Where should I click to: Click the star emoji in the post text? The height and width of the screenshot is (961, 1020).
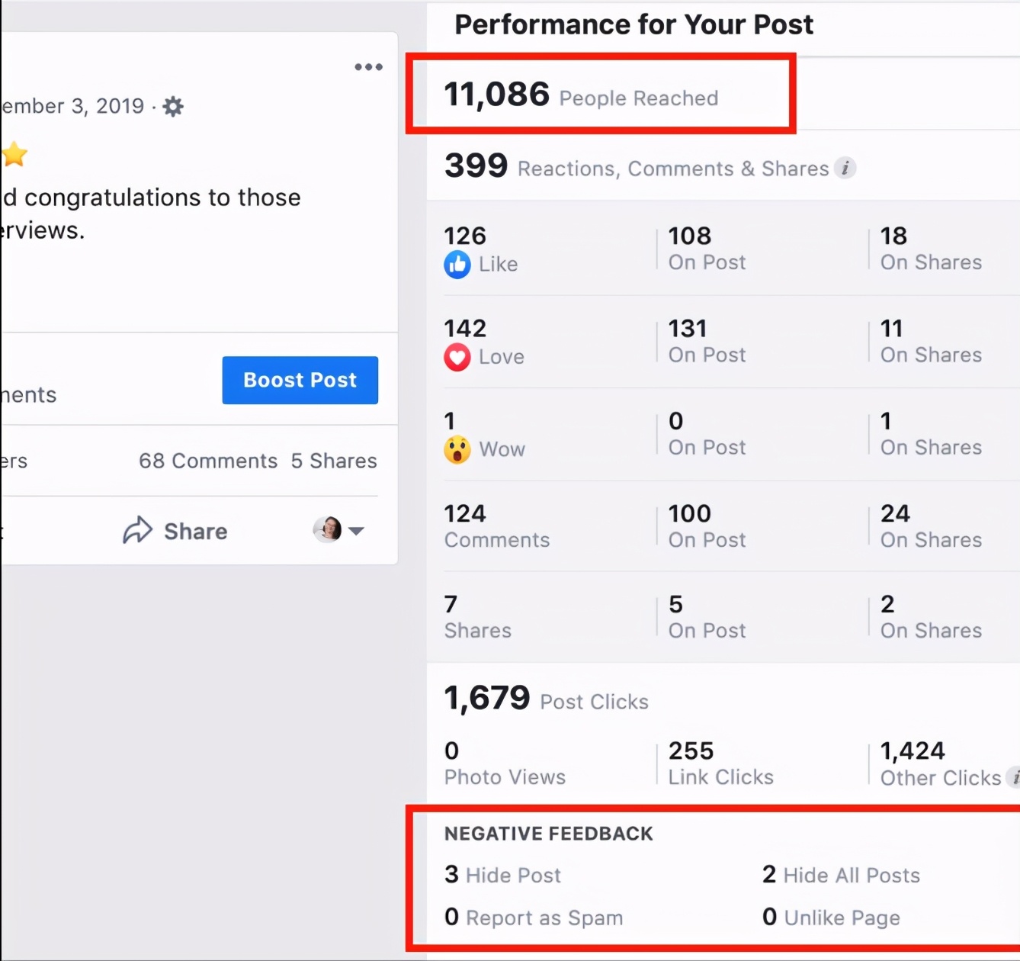[x=14, y=154]
